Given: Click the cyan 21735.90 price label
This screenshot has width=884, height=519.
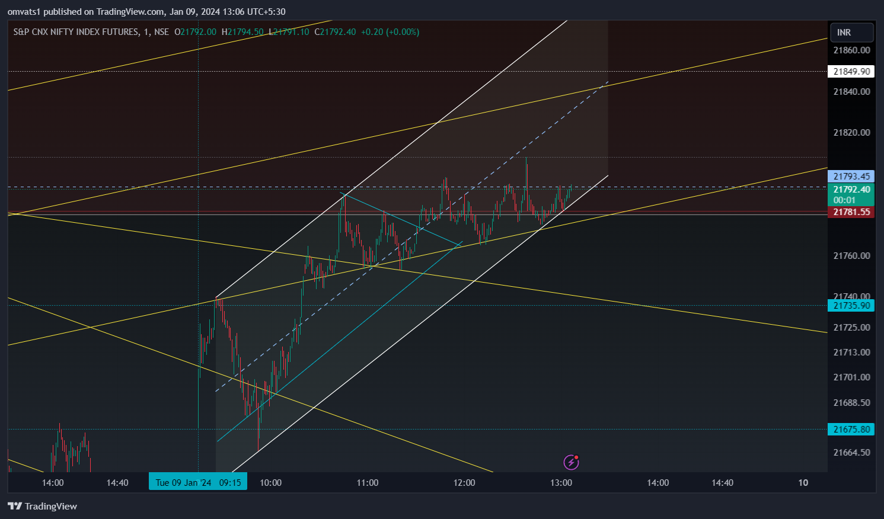Looking at the screenshot, I should 851,305.
